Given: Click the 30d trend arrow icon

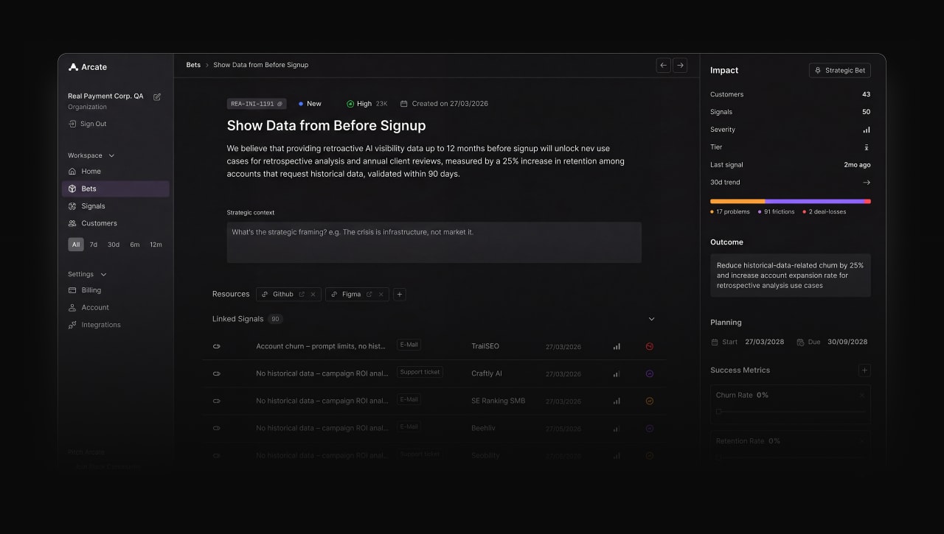Looking at the screenshot, I should (867, 183).
